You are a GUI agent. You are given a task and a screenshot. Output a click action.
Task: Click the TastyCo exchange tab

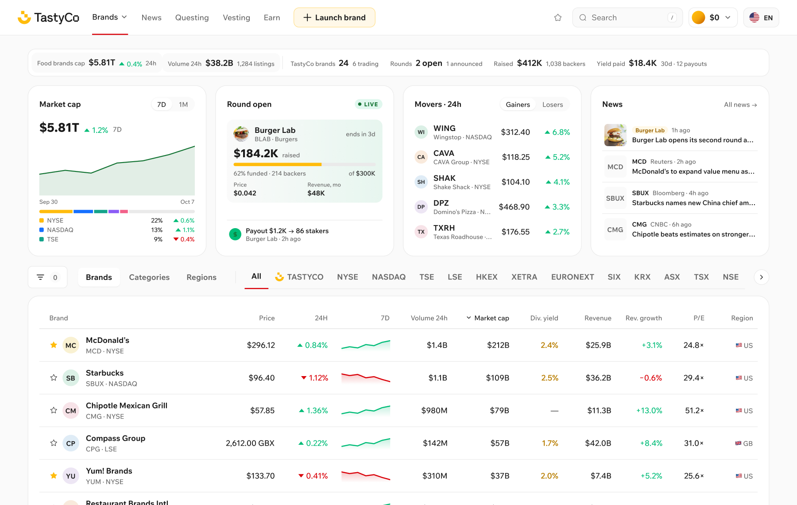[299, 277]
